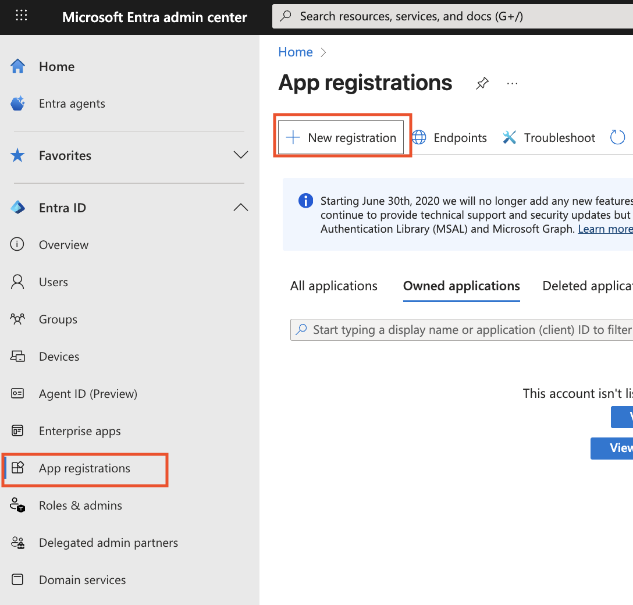Collapse the Entra ID section
Screen dimensions: 633x605
[240, 207]
